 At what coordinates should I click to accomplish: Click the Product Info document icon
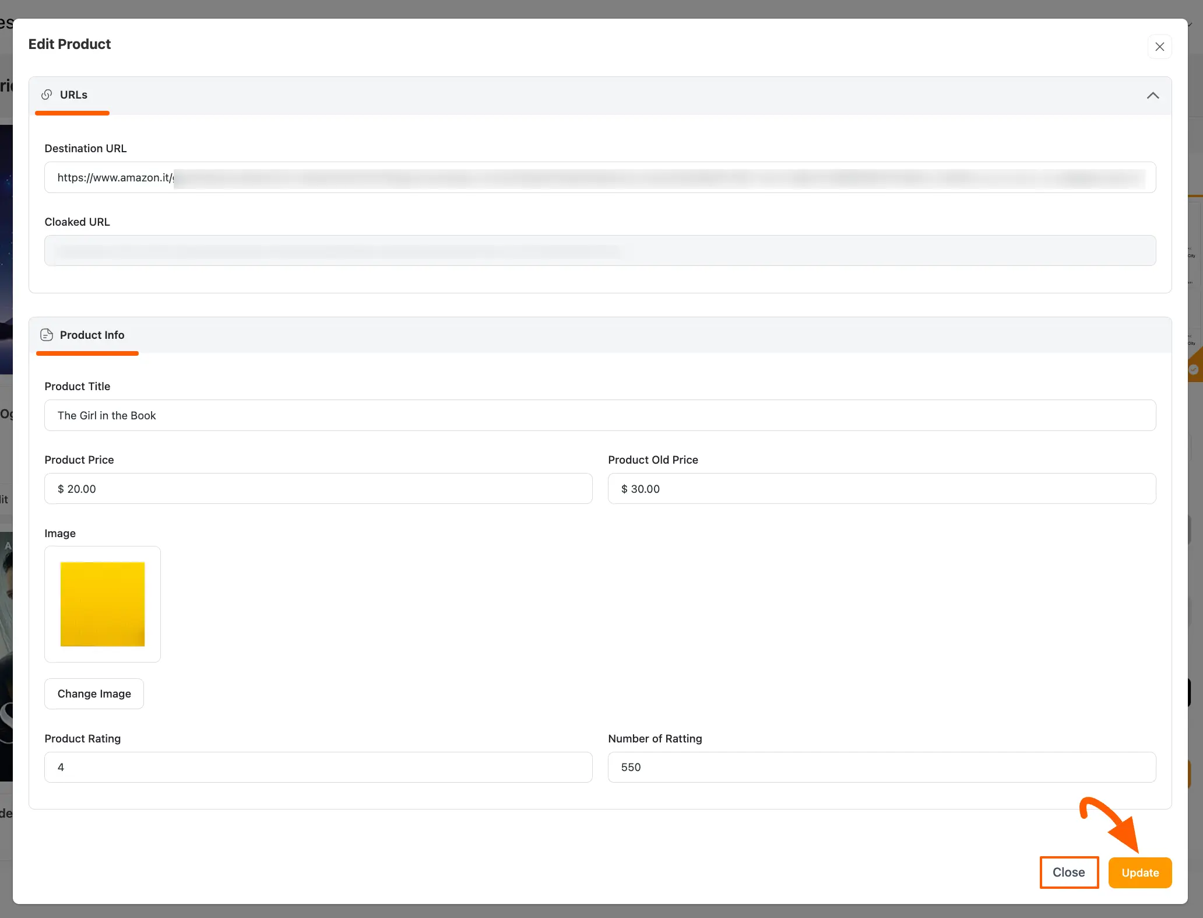(47, 335)
